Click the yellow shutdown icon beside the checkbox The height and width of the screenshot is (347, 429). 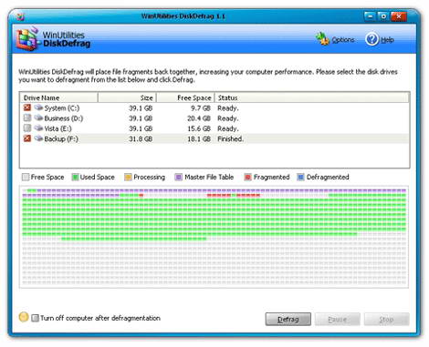tap(24, 317)
